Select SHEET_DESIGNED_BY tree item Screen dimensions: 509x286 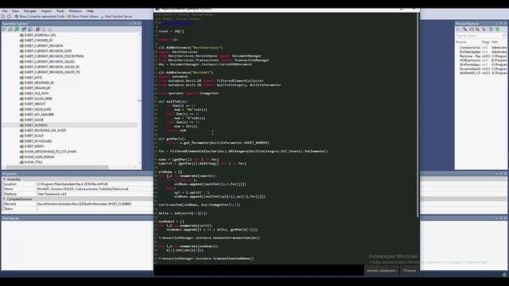tap(39, 83)
